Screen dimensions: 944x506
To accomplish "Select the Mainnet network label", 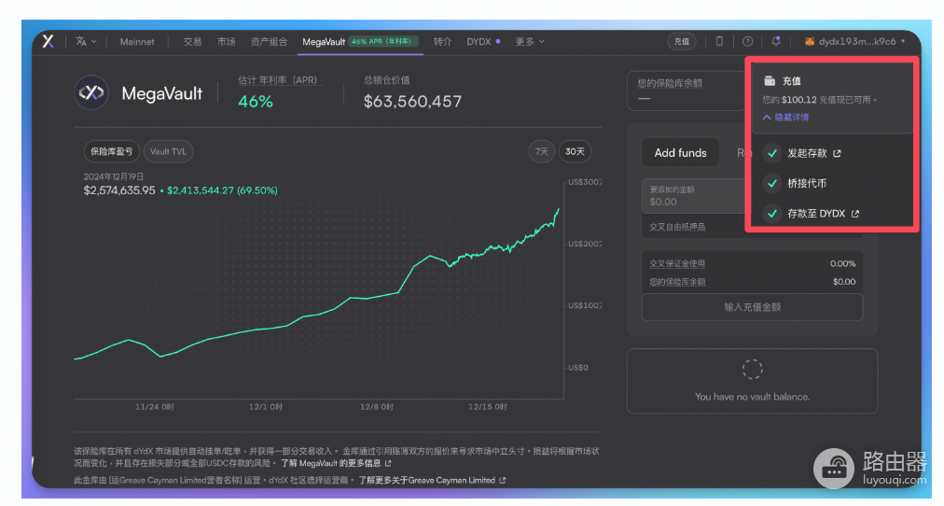I will pyautogui.click(x=137, y=42).
